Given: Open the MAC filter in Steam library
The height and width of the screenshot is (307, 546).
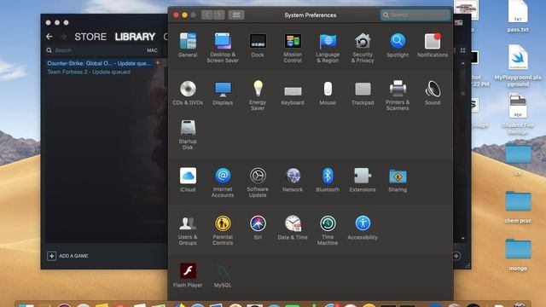Looking at the screenshot, I should pyautogui.click(x=152, y=50).
